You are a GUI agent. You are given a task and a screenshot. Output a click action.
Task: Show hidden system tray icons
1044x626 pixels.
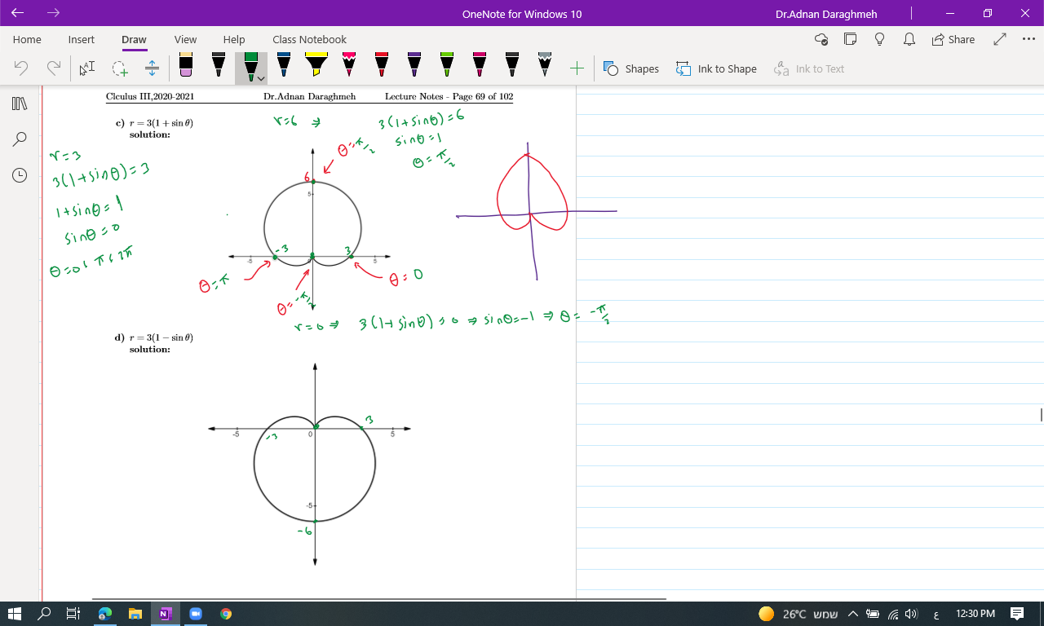(x=852, y=614)
